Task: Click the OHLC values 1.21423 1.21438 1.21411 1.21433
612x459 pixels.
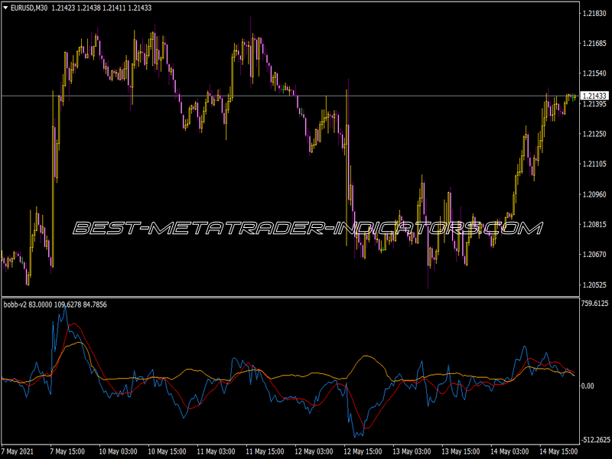Action: coord(102,8)
